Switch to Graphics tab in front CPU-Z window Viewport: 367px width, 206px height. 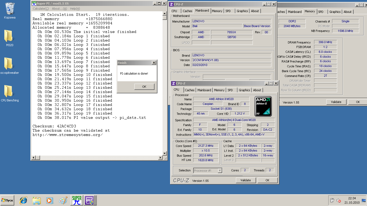[x=244, y=90]
